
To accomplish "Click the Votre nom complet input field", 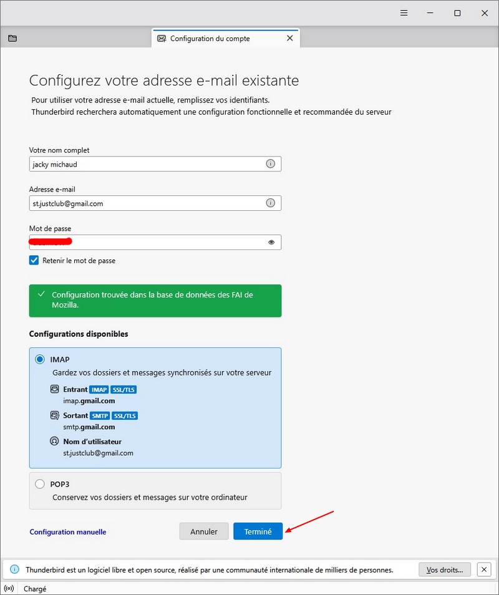I will click(147, 163).
